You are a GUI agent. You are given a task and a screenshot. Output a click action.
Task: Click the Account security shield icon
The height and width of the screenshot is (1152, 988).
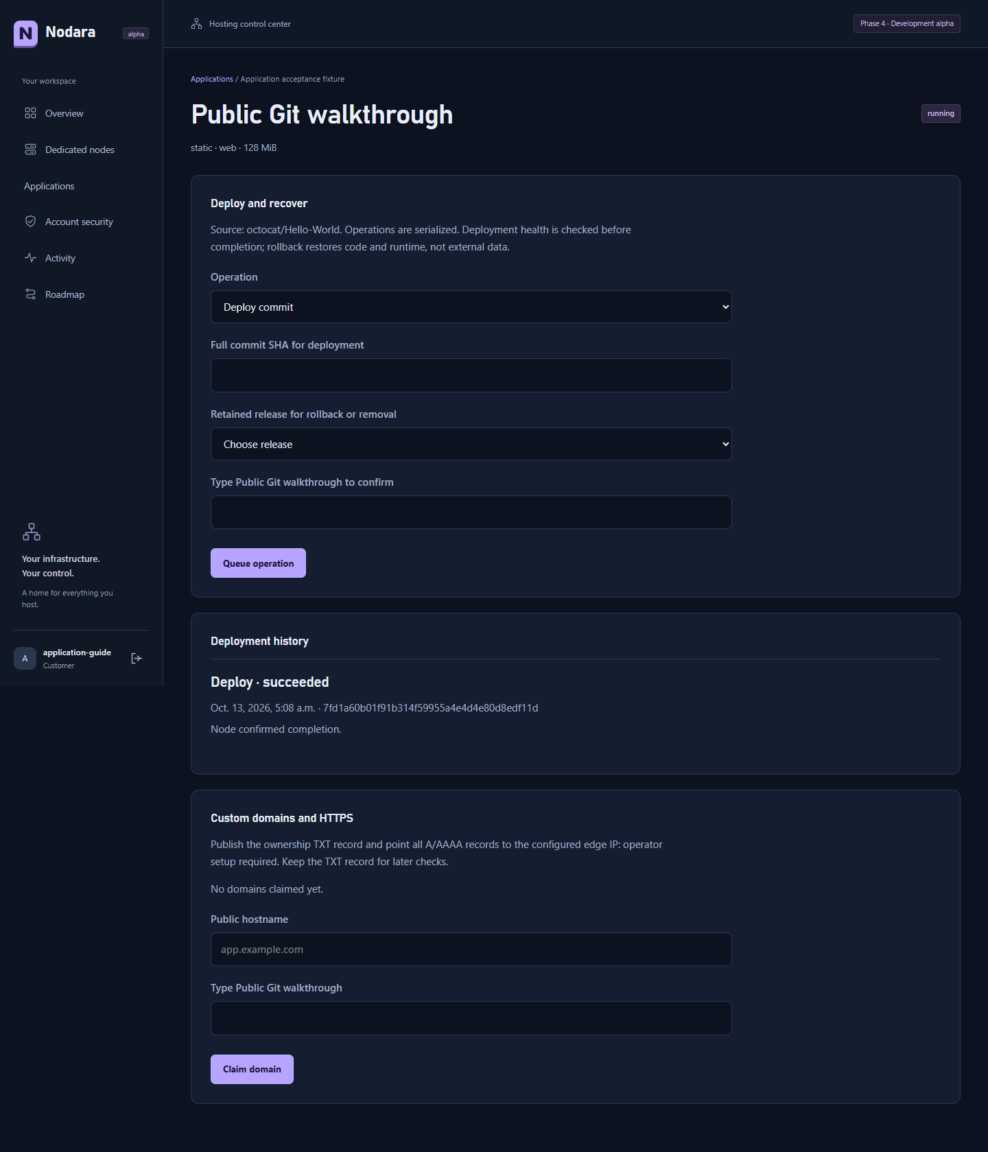30,222
